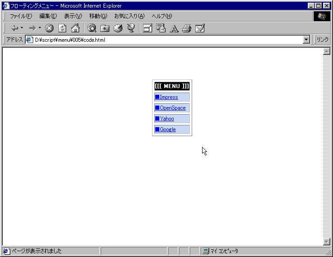Open the お気に入り(A) menu

click(x=129, y=16)
